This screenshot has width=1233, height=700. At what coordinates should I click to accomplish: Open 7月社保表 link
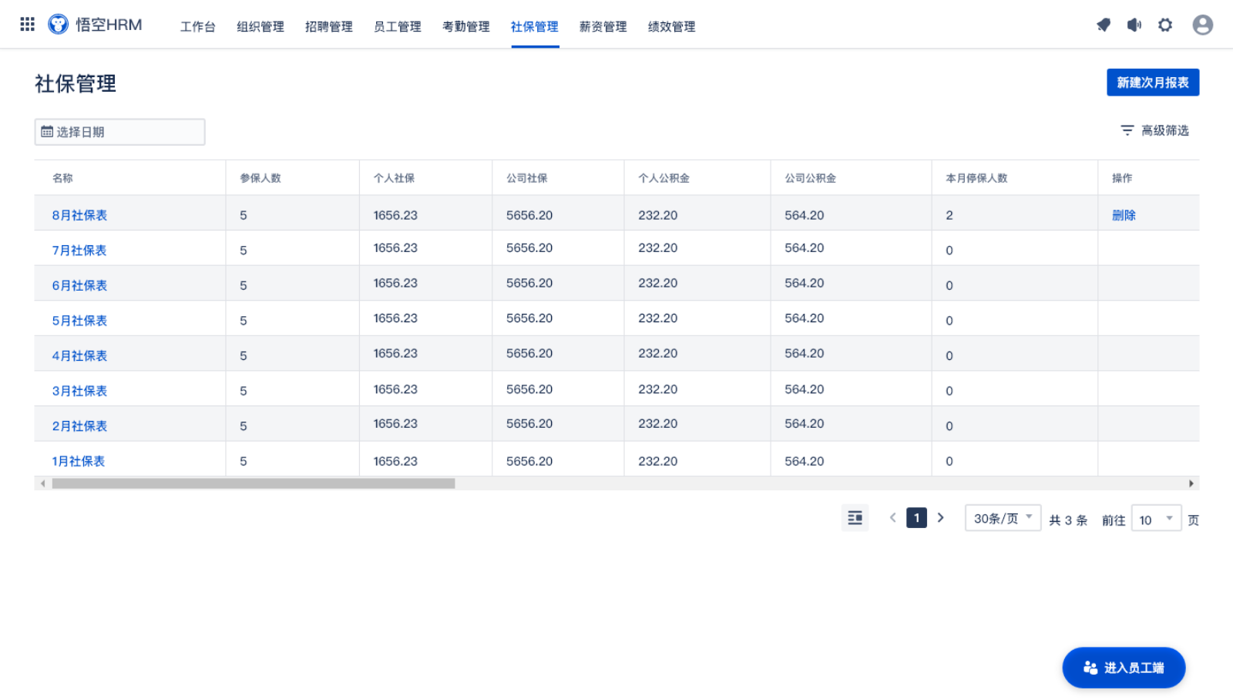pyautogui.click(x=79, y=251)
